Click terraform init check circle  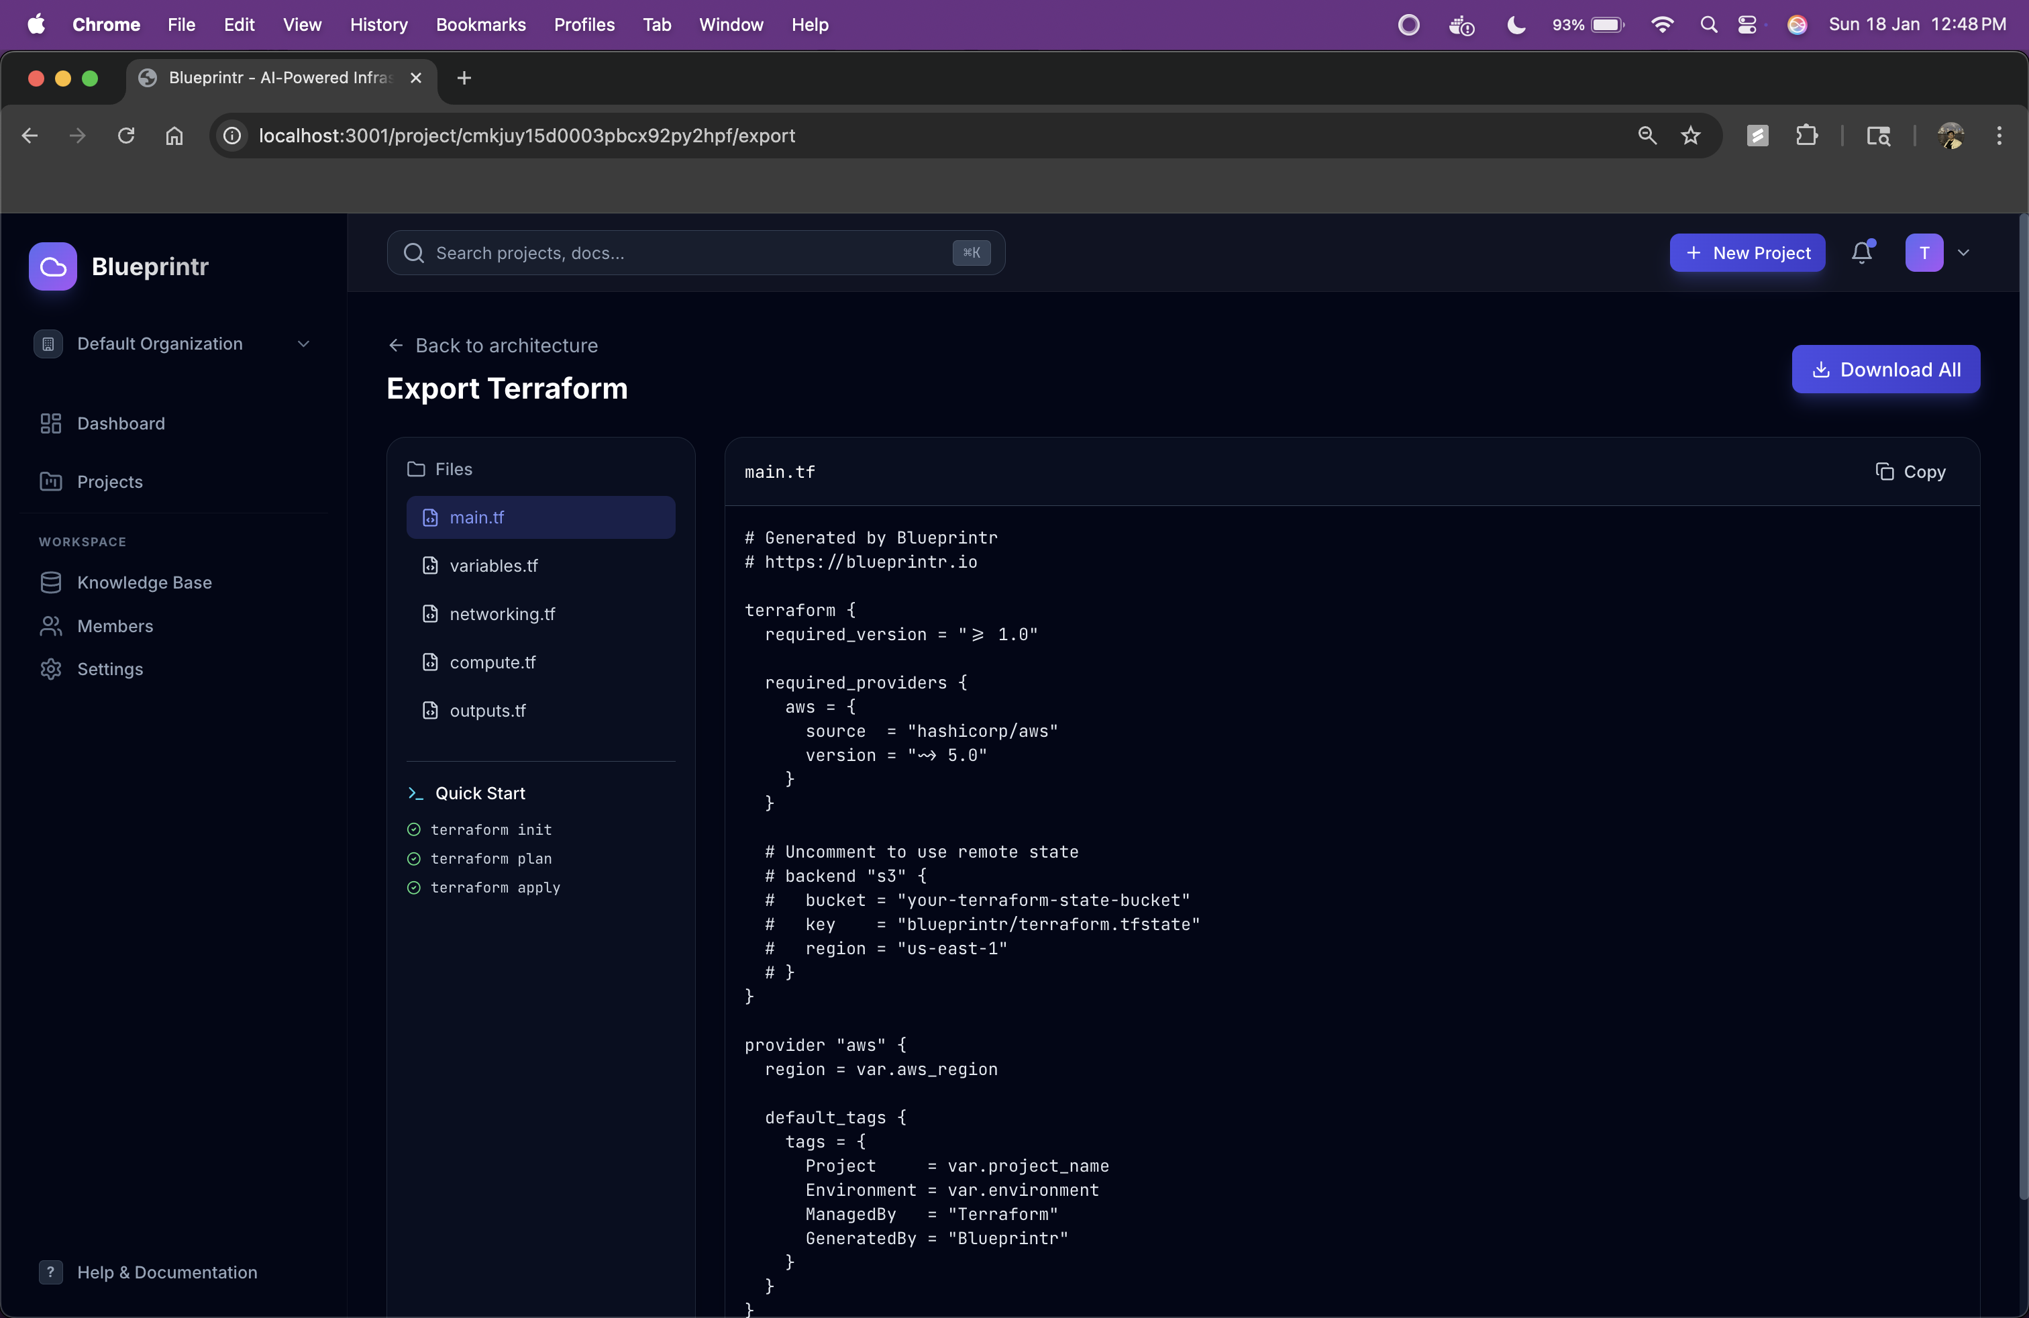click(x=413, y=829)
